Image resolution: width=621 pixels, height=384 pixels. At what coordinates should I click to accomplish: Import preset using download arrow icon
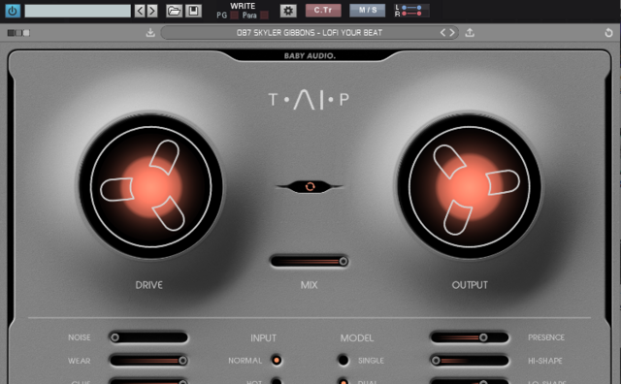150,32
